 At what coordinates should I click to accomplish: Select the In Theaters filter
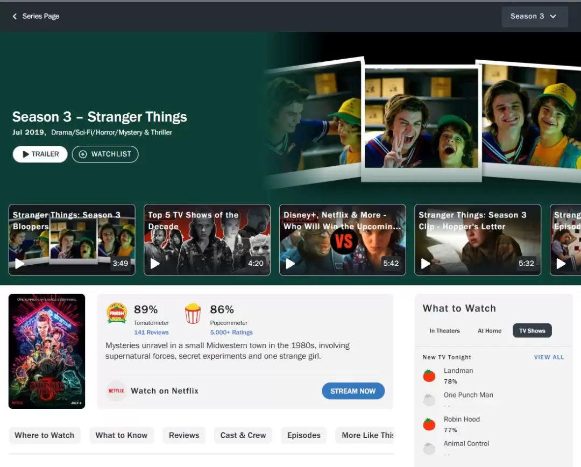click(x=444, y=331)
